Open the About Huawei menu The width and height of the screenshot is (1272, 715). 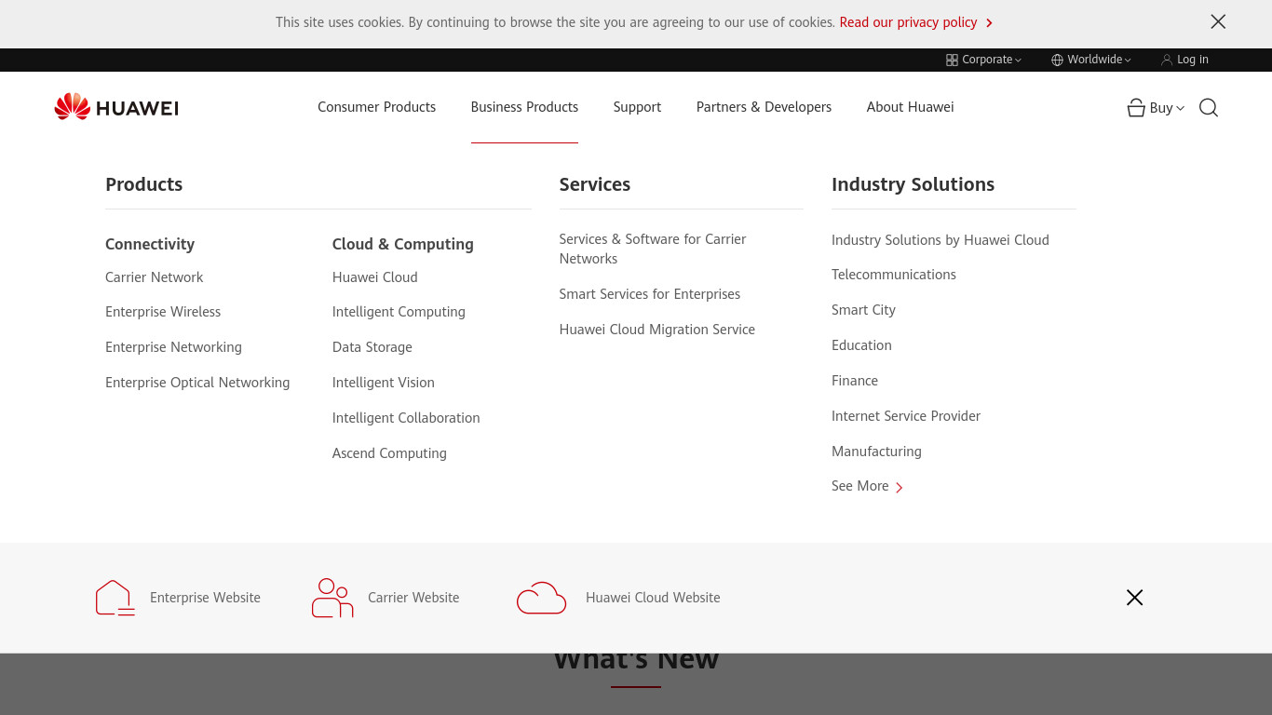coord(910,107)
